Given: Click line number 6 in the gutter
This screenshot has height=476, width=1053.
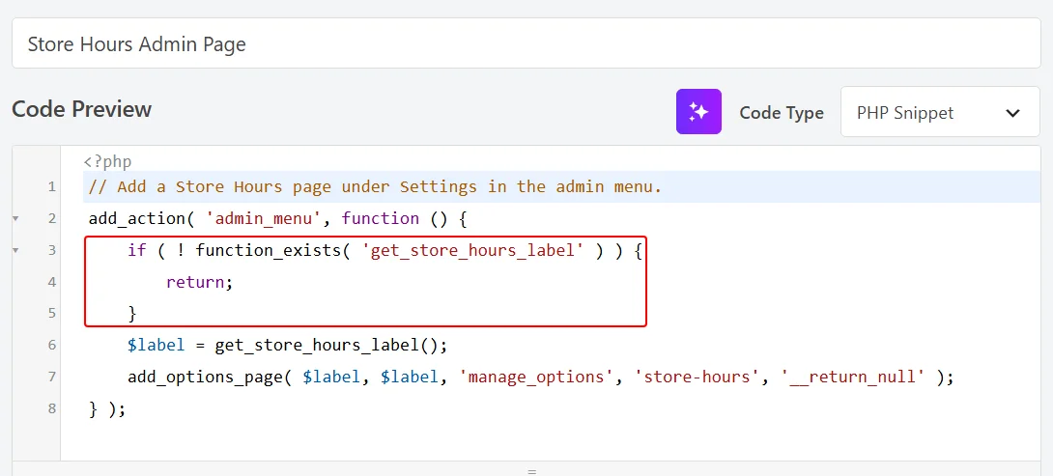Looking at the screenshot, I should 52,345.
